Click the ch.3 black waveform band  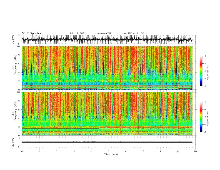click(107, 142)
